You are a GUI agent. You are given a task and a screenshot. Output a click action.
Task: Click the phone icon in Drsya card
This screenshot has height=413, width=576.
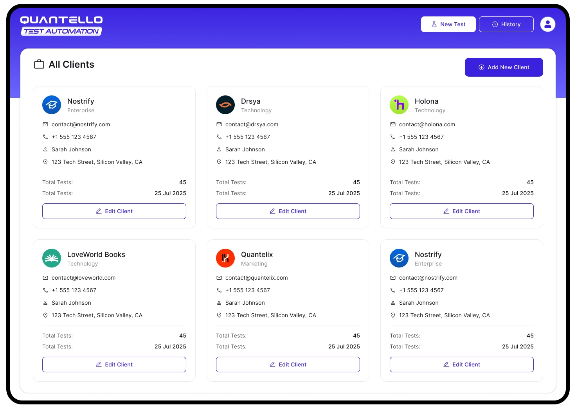tap(219, 137)
